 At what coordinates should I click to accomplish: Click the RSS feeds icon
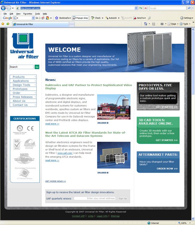click(154, 24)
